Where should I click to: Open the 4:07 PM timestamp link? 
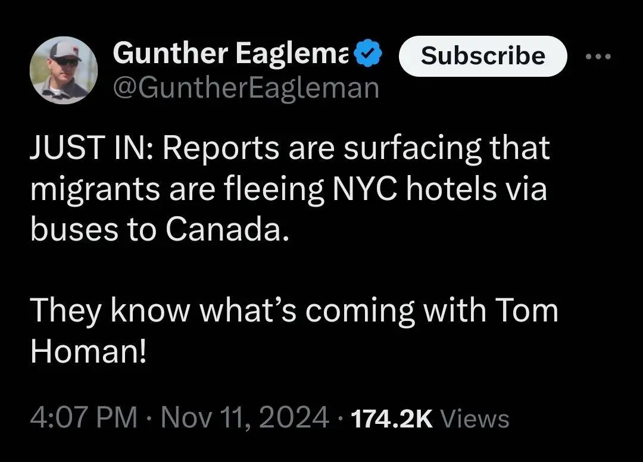tap(83, 417)
